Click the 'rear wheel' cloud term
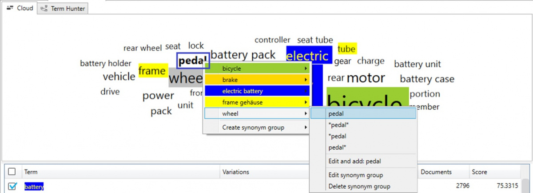Viewport: 533px width, 193px height. click(143, 48)
